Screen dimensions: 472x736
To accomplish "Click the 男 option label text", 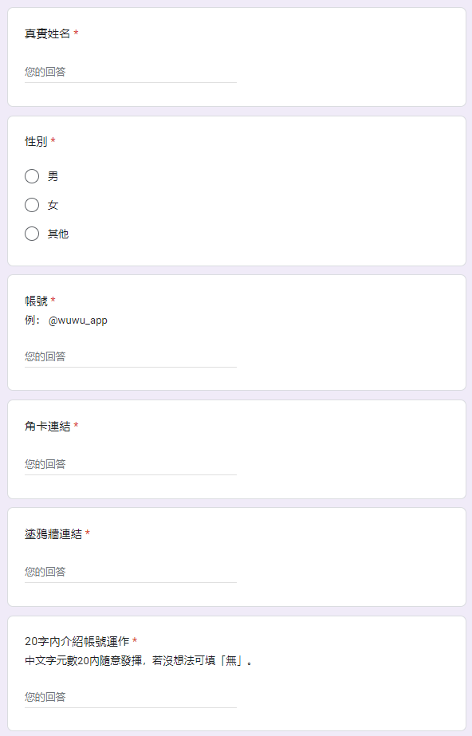I will [53, 176].
